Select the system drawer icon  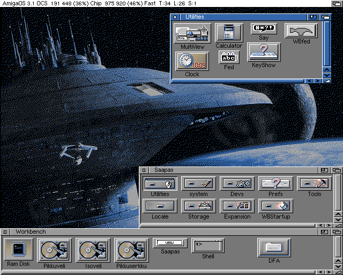(198, 183)
